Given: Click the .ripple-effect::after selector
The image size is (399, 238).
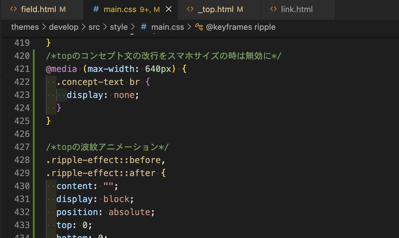Looking at the screenshot, I should click(x=100, y=173).
